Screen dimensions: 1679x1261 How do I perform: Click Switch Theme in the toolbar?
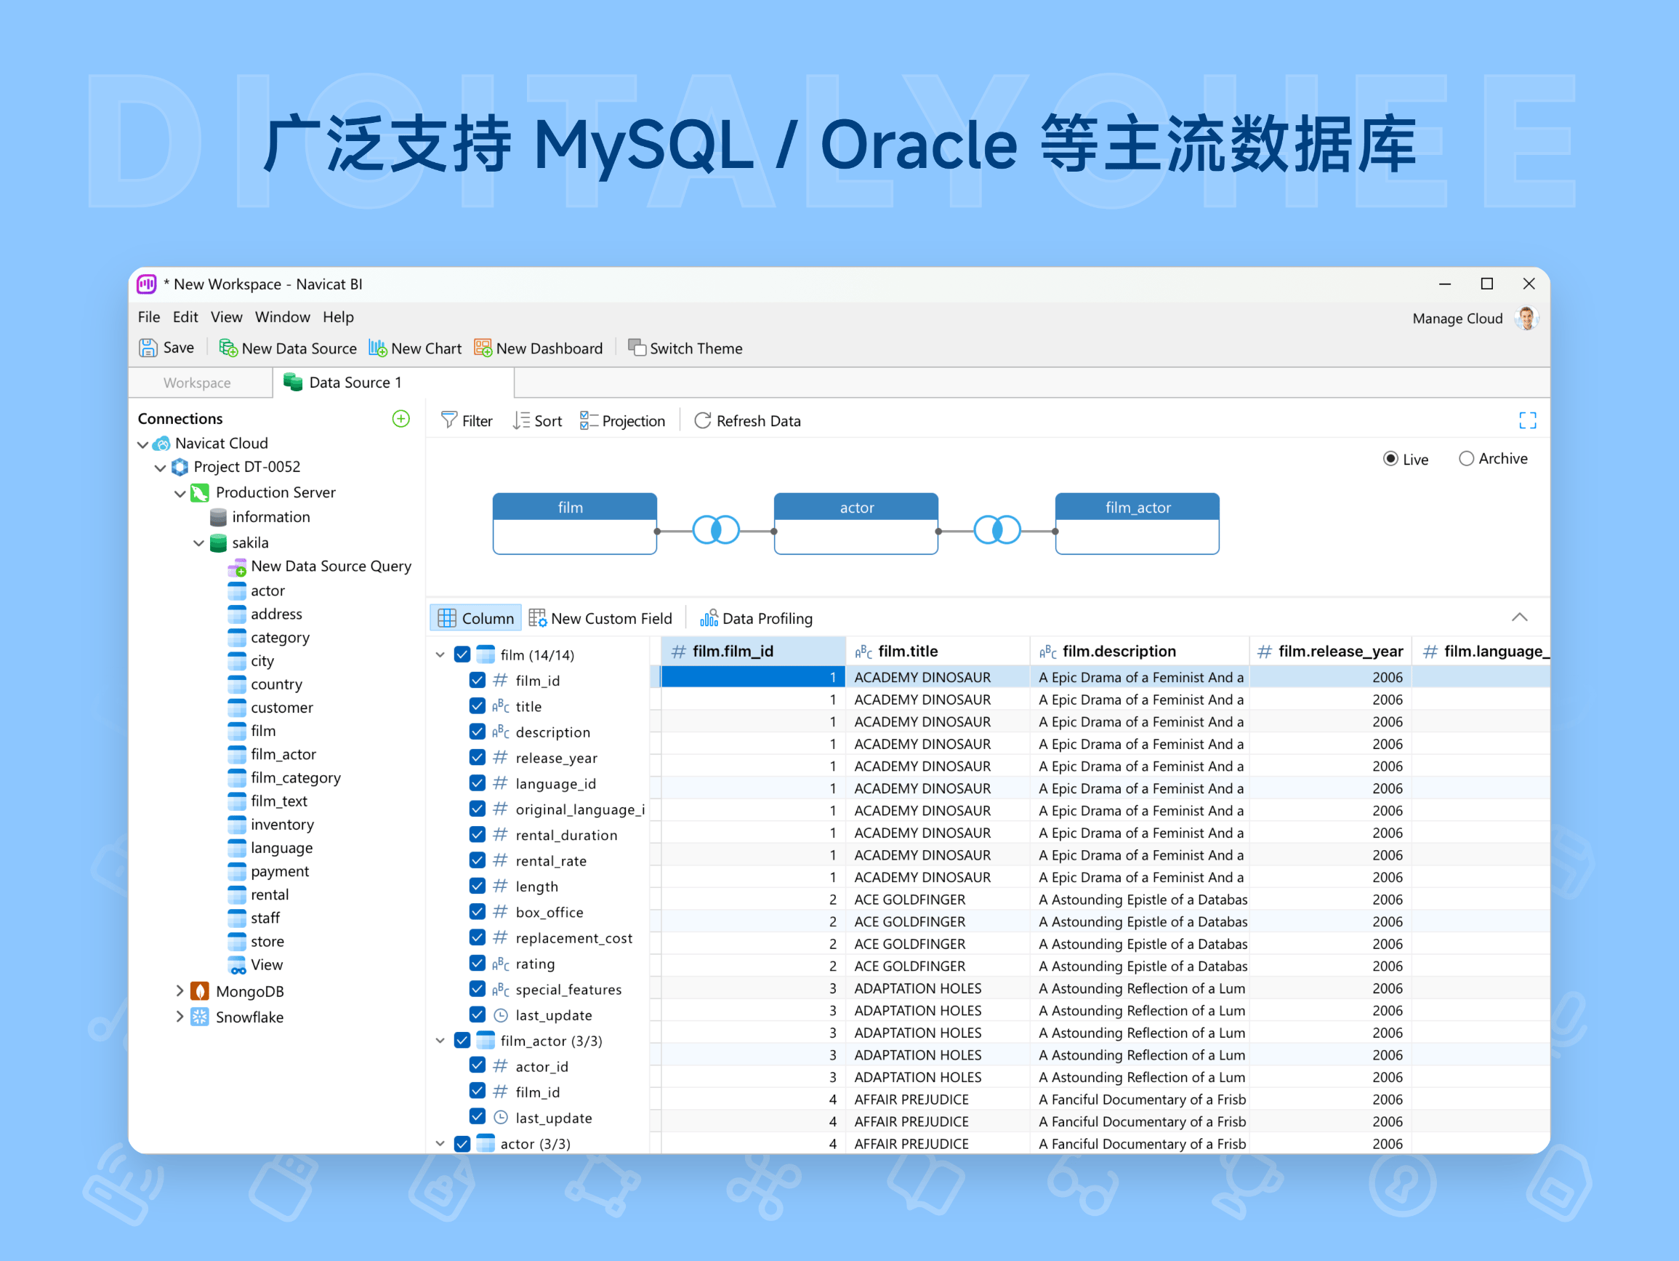685,348
